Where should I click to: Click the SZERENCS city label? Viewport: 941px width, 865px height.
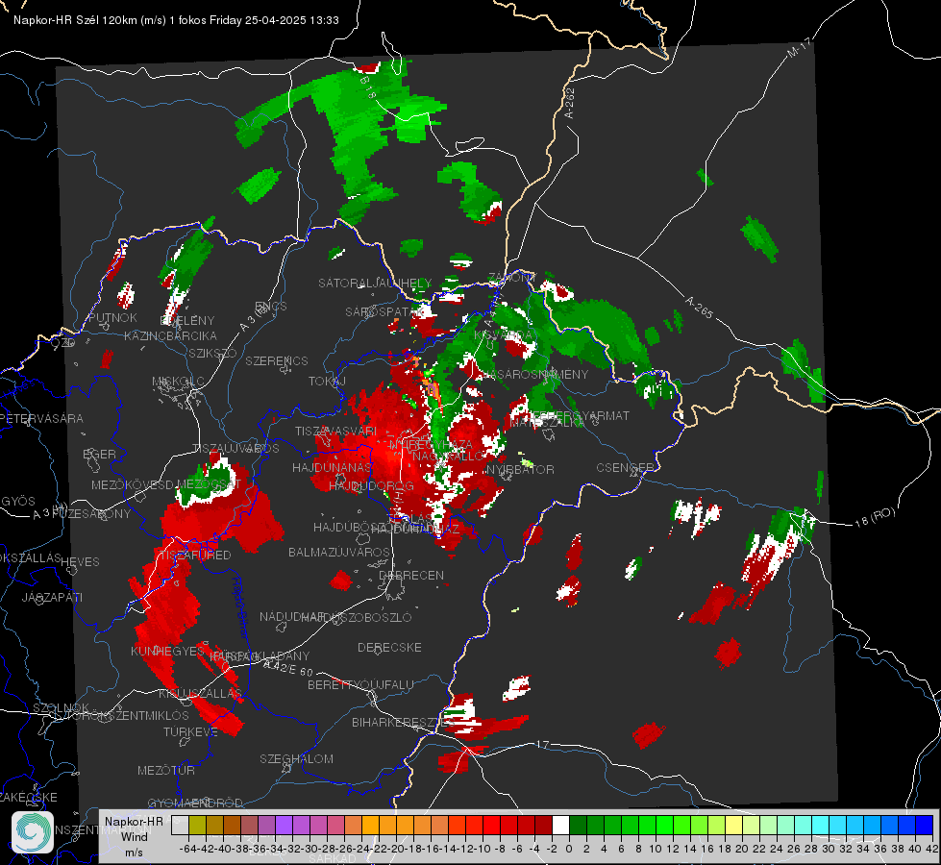click(x=277, y=360)
